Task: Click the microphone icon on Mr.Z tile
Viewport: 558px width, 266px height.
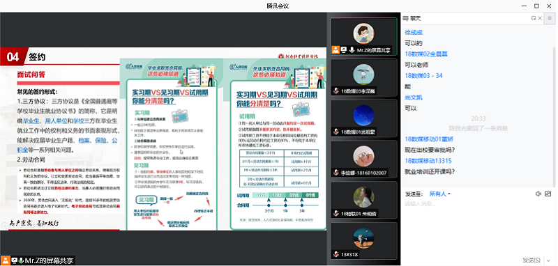Action: [352, 50]
